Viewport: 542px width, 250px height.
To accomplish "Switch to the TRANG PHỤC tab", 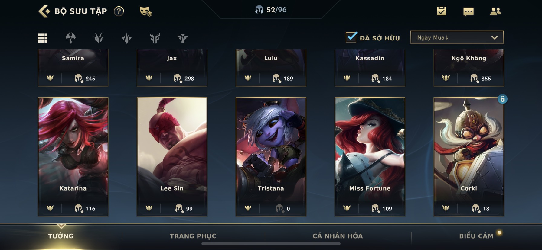I will pos(193,236).
